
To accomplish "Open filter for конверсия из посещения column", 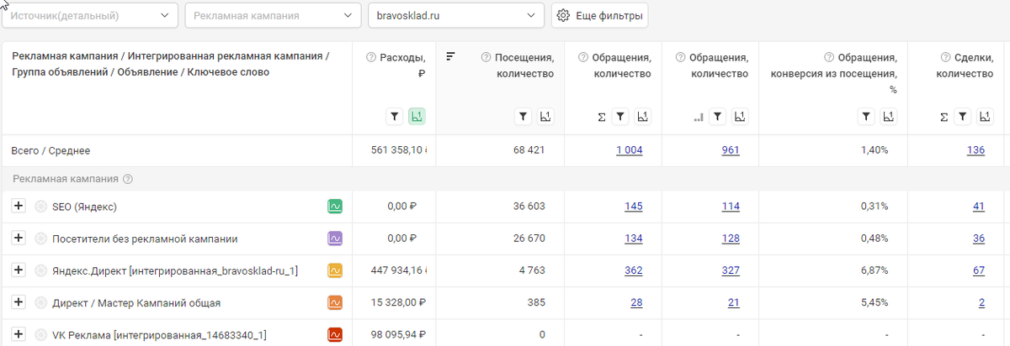I will point(865,117).
